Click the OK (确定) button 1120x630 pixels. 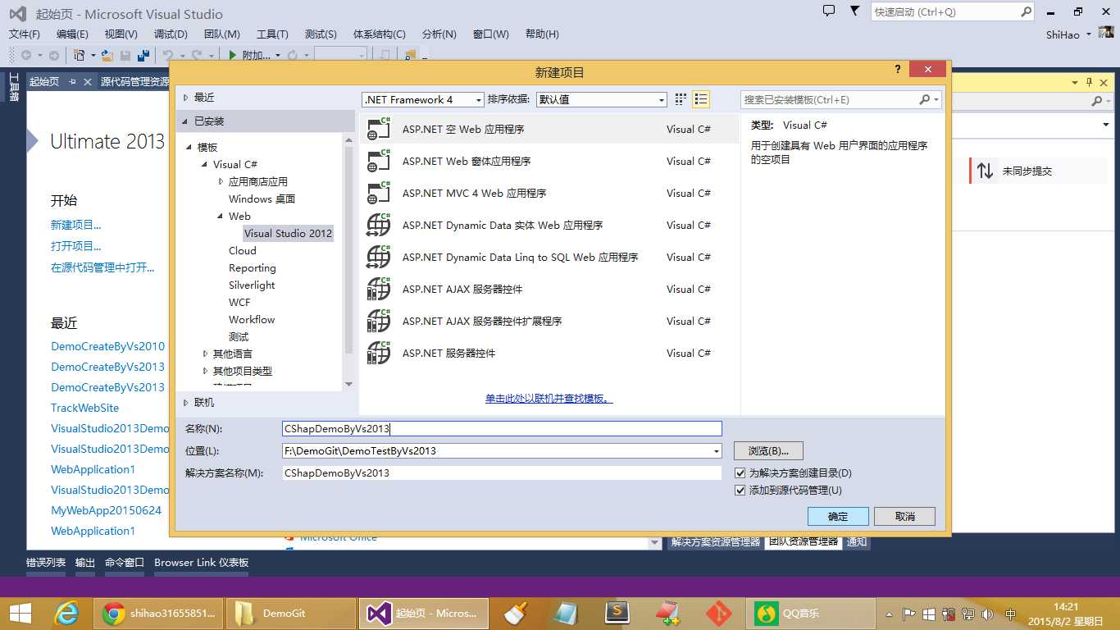(x=839, y=516)
